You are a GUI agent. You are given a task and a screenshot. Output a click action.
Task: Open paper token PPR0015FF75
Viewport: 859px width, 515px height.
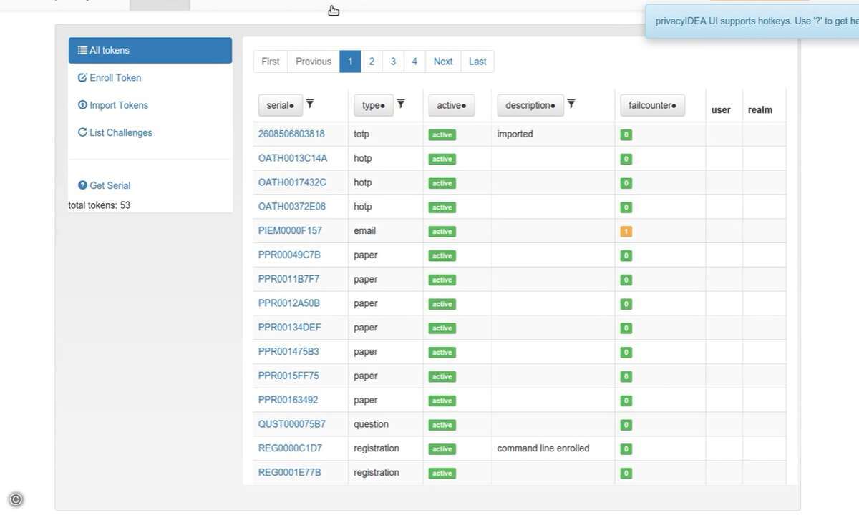tap(288, 376)
